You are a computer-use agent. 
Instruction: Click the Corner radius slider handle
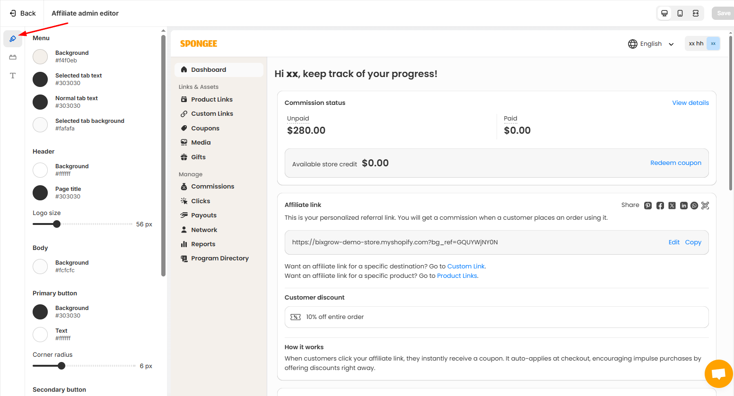click(x=61, y=366)
